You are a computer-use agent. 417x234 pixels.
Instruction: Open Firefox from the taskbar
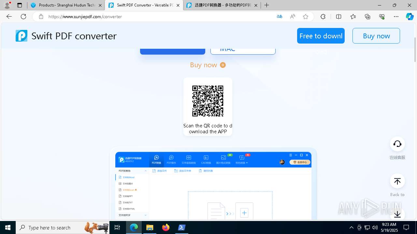166,227
